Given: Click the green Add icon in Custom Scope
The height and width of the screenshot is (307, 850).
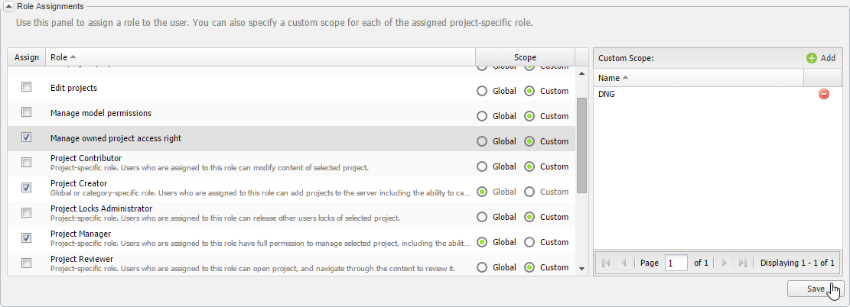Looking at the screenshot, I should coord(812,58).
